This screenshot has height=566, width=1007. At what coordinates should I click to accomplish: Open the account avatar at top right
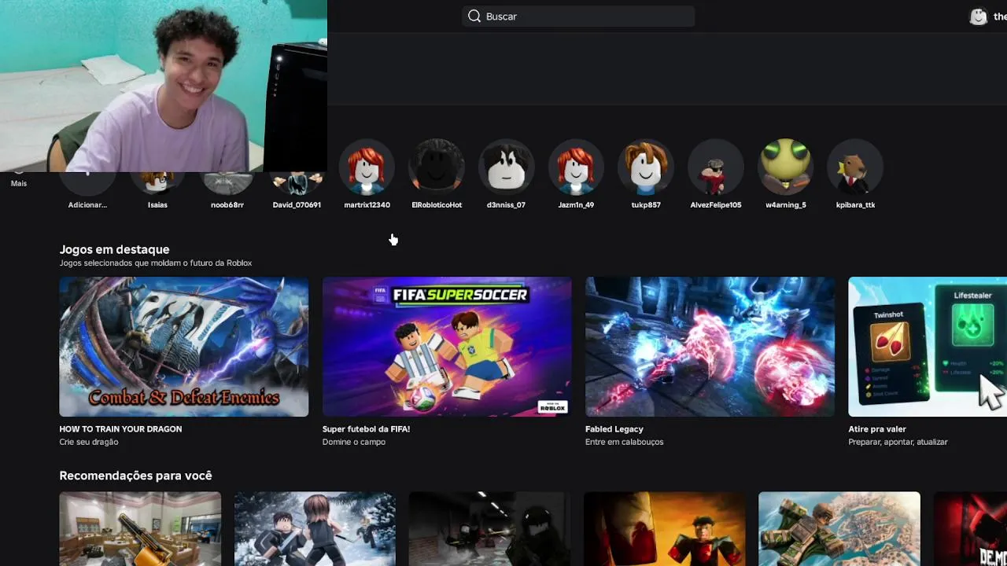(x=978, y=17)
